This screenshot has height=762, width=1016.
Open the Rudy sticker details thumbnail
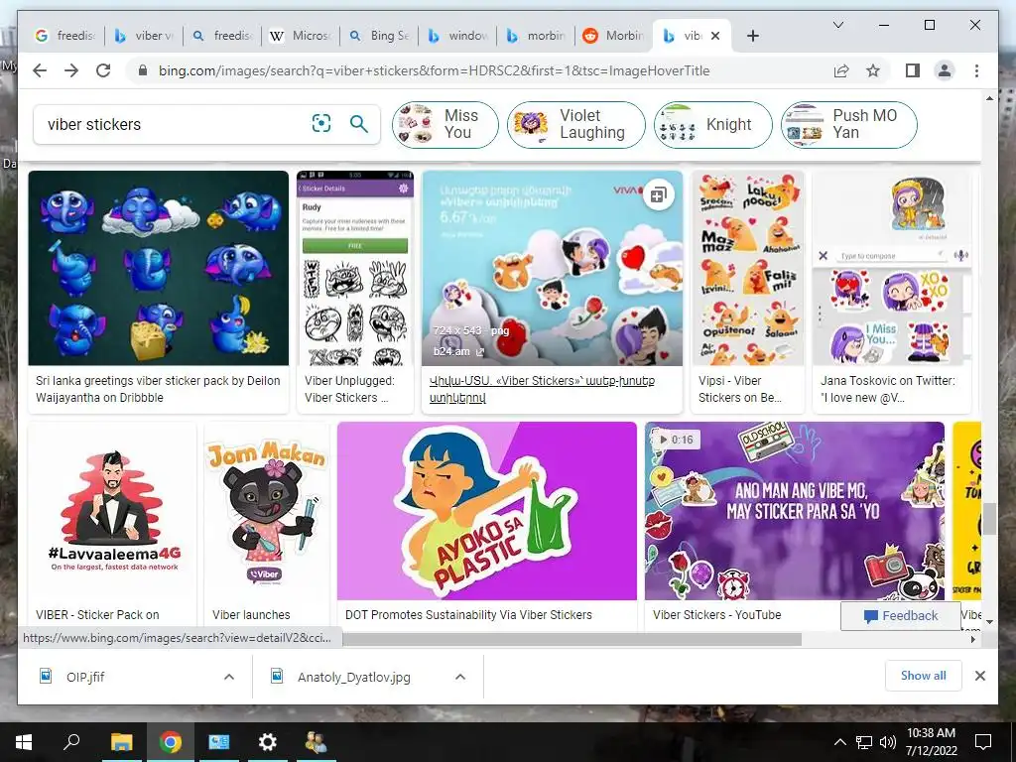point(355,268)
